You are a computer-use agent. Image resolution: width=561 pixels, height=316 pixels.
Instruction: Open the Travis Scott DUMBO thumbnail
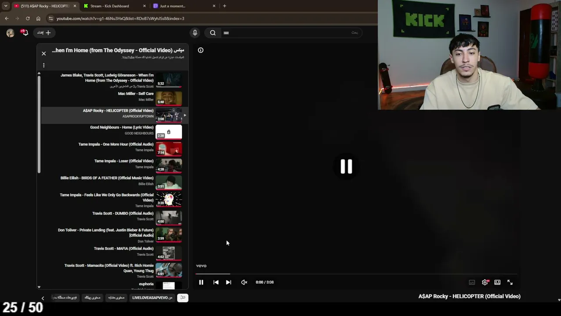169,218
